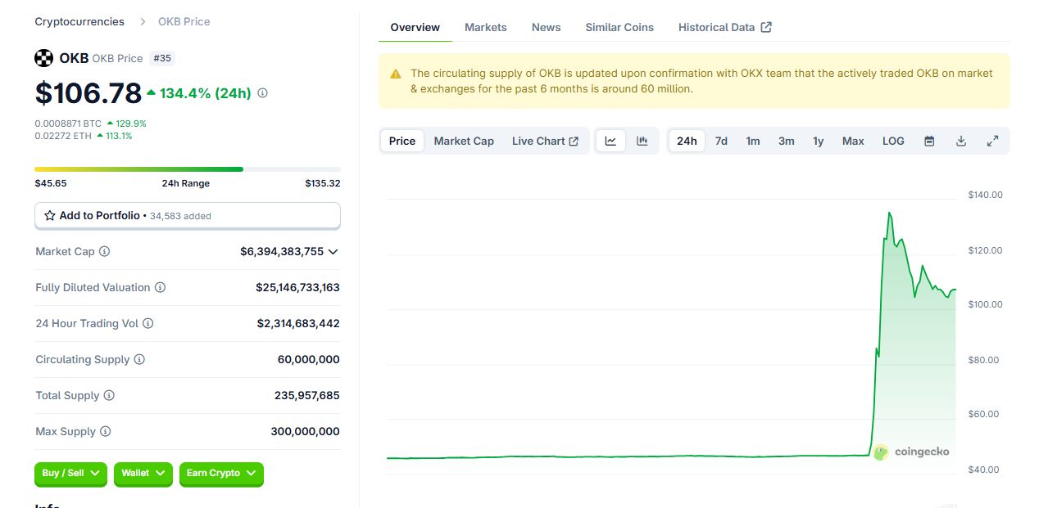Select the Market Cap chart option
The width and height of the screenshot is (1048, 508).
coord(464,141)
